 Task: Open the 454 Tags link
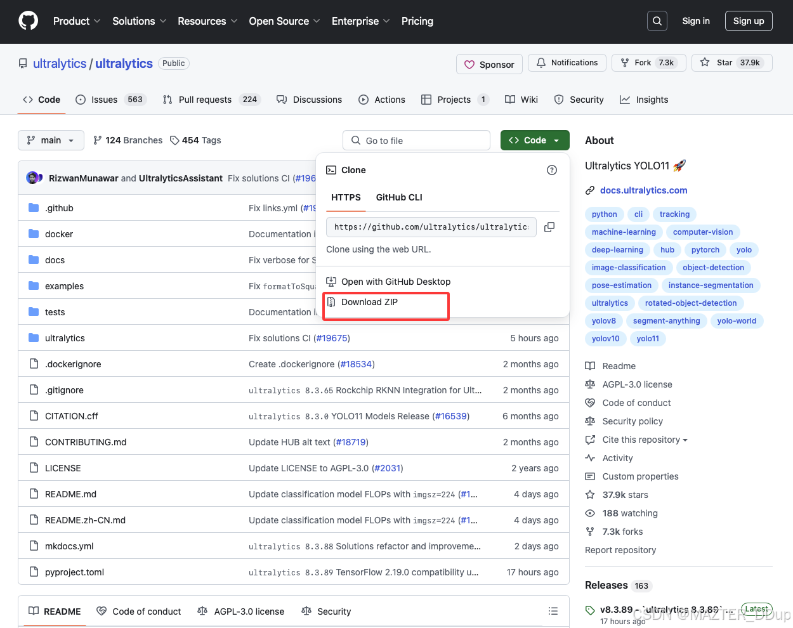195,140
